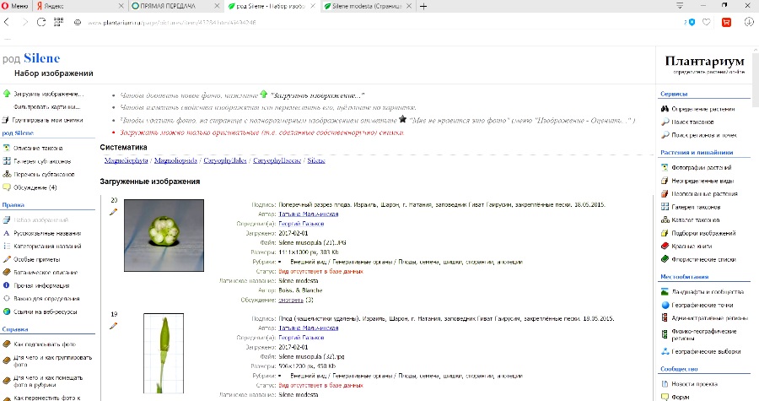Open a new browser tab with plus button
759x401 pixels.
coord(423,6)
